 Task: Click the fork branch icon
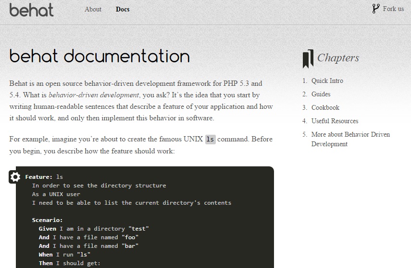(375, 9)
